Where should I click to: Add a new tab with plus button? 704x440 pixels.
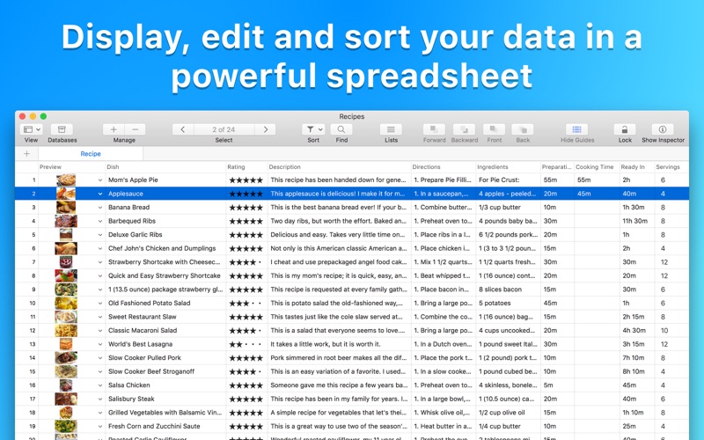pos(27,153)
